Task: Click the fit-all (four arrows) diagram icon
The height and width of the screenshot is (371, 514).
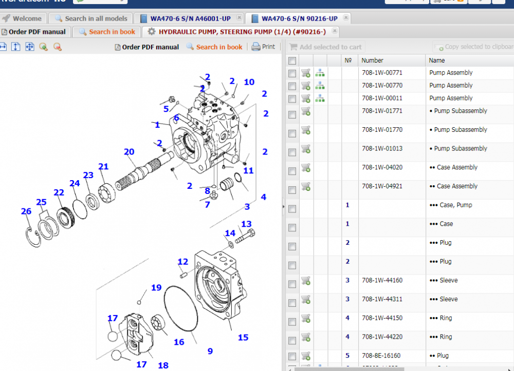Action: [x=30, y=47]
